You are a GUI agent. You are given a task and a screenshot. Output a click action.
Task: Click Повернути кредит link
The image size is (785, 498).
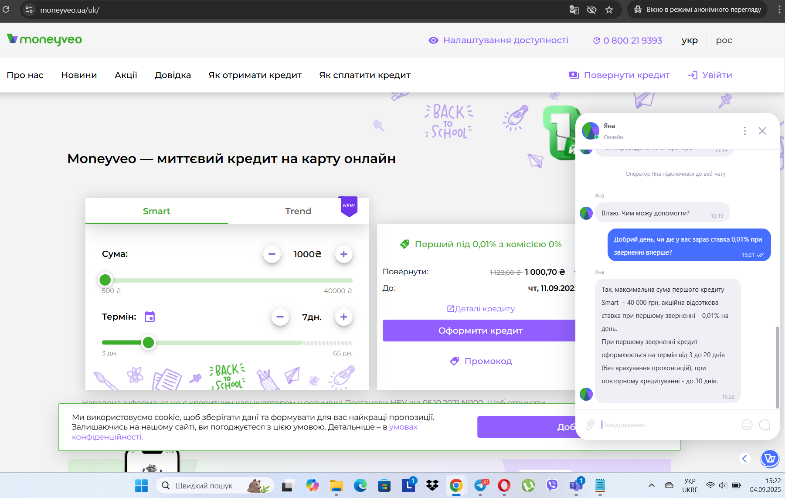(x=619, y=75)
